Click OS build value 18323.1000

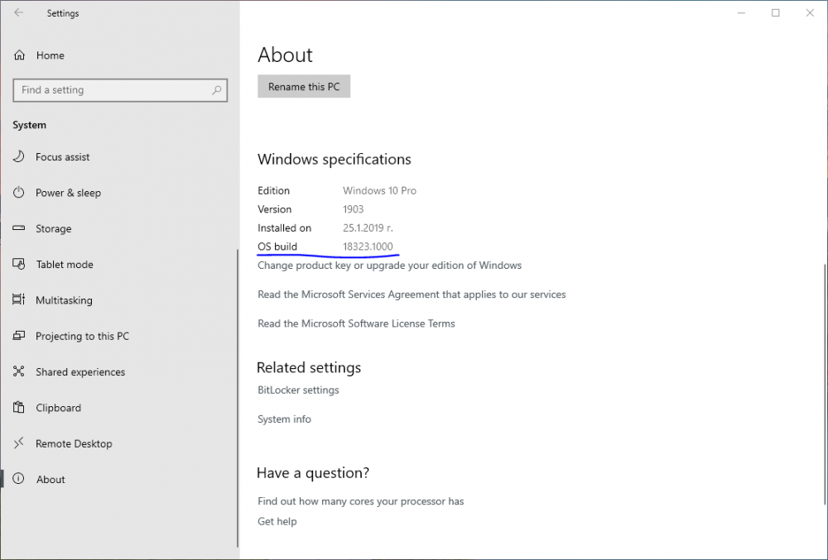pyautogui.click(x=368, y=246)
